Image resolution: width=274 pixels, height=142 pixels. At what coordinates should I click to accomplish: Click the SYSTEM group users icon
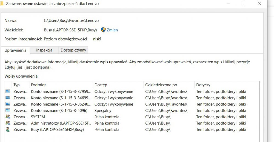[8, 117]
